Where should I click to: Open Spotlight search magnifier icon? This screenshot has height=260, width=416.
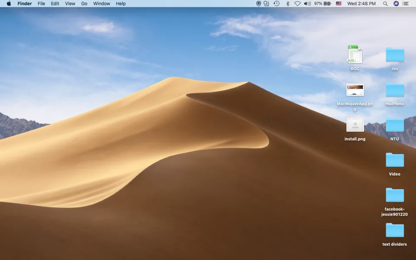tap(386, 3)
